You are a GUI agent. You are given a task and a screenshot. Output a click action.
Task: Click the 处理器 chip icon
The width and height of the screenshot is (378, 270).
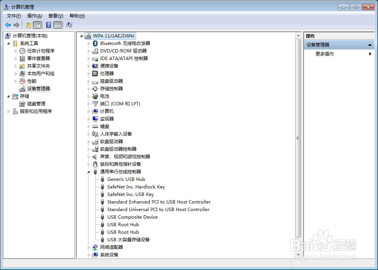95,74
